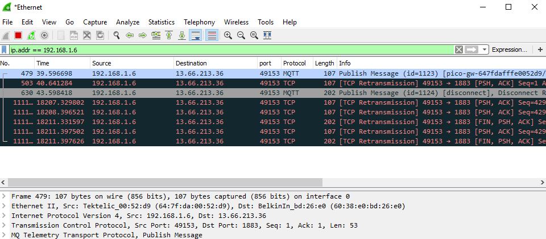
Task: Open find packet magnifier tool
Action: click(x=117, y=35)
